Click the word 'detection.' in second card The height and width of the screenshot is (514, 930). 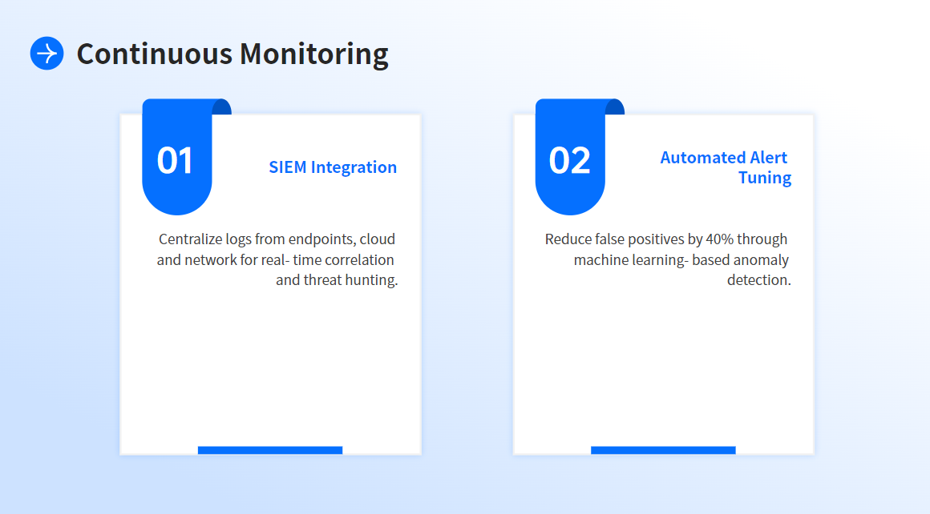758,280
